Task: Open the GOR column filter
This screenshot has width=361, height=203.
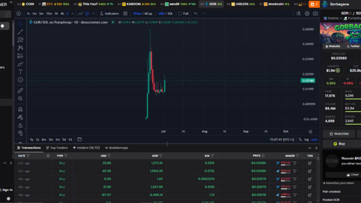Action: point(160,156)
